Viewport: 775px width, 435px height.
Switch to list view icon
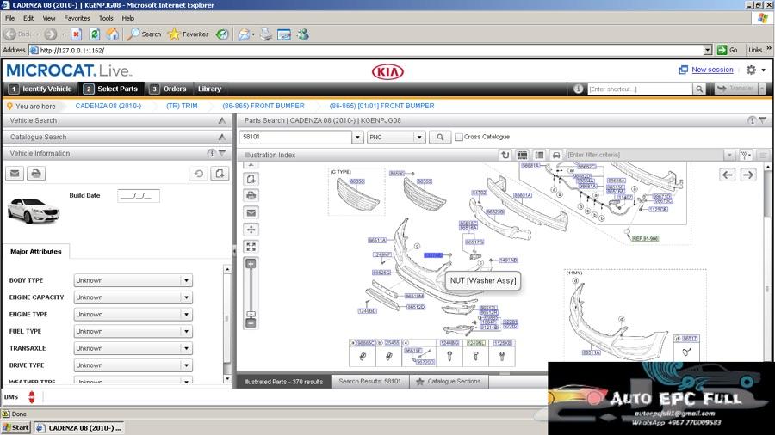[x=539, y=155]
